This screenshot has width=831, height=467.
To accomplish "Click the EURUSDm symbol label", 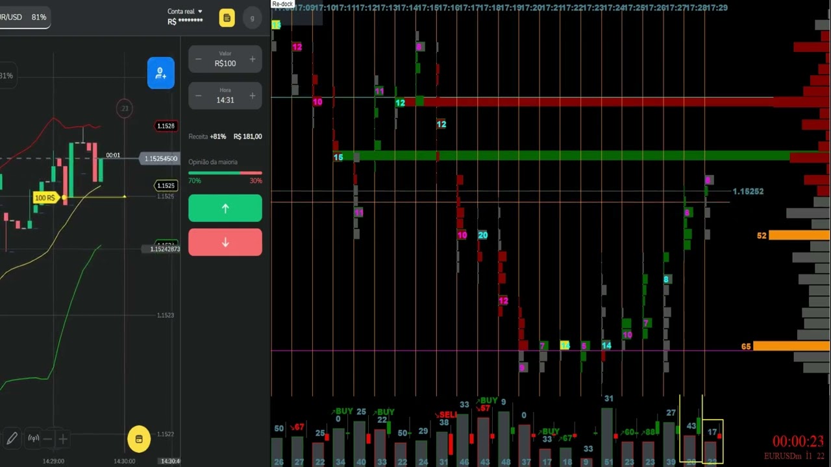I will (783, 457).
